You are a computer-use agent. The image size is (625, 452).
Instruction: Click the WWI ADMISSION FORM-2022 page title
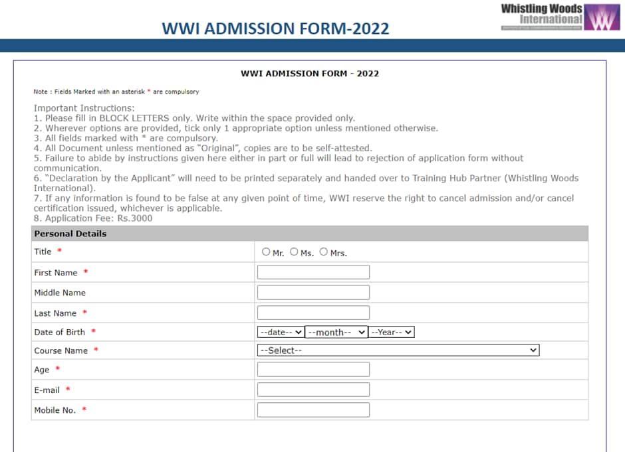tap(275, 29)
